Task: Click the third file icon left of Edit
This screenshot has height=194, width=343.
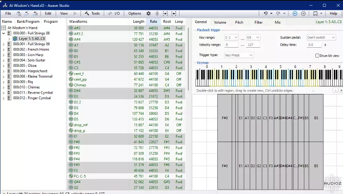Action: pos(35,14)
